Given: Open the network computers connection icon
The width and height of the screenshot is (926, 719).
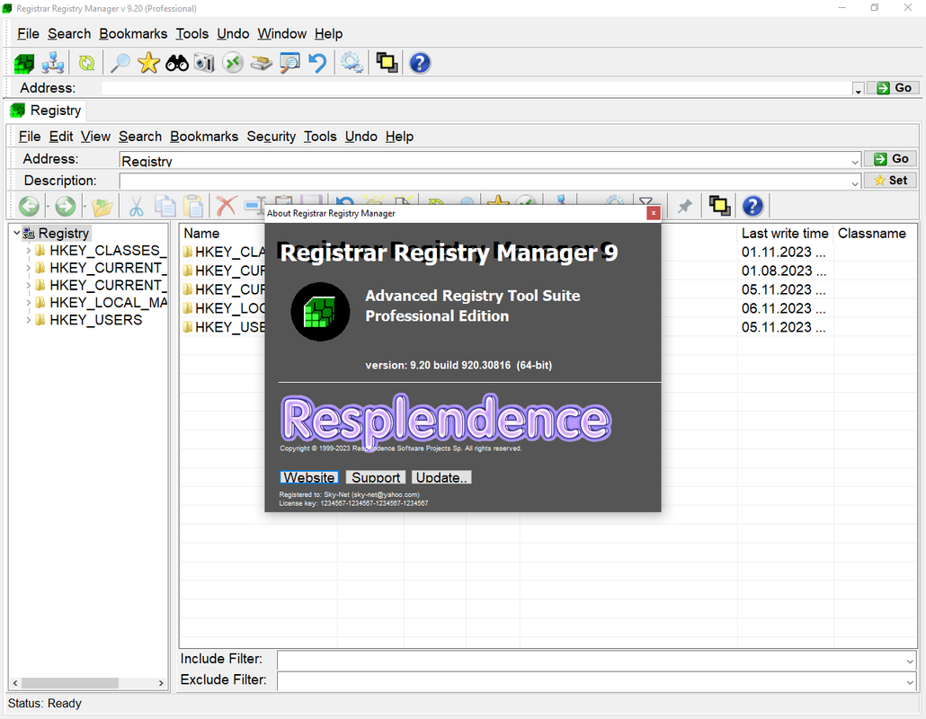Looking at the screenshot, I should click(52, 63).
